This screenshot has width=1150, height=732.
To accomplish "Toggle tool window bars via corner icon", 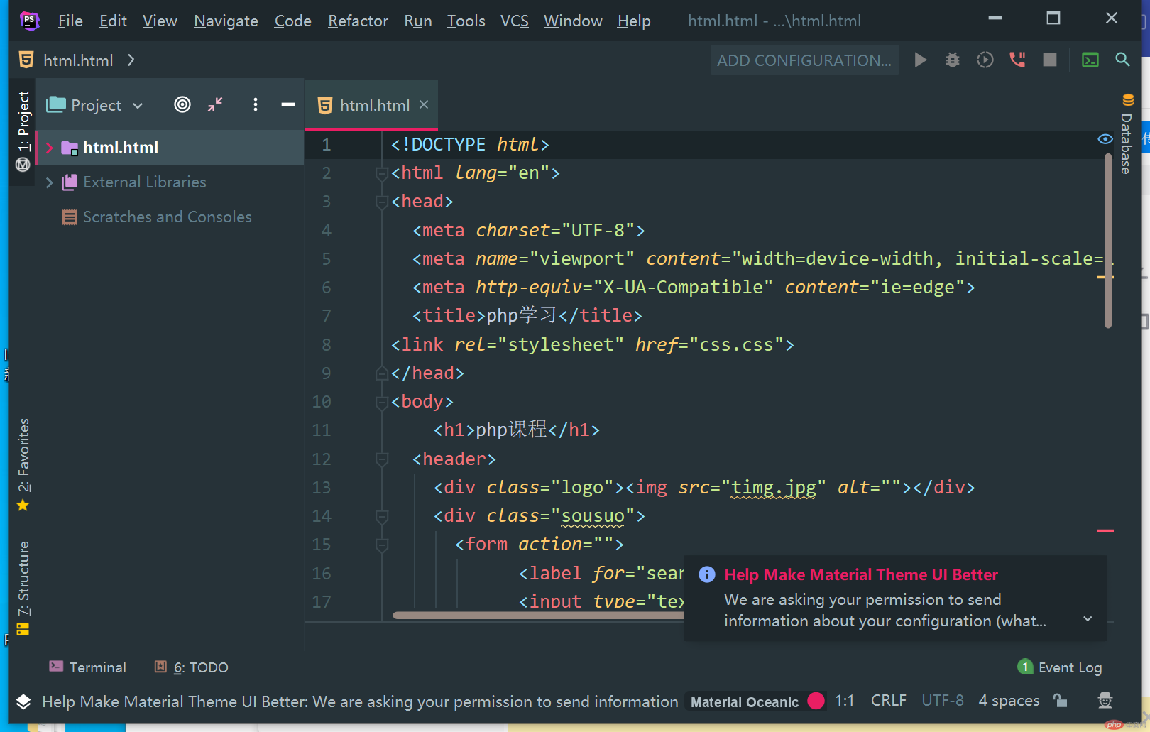I will click(x=23, y=701).
